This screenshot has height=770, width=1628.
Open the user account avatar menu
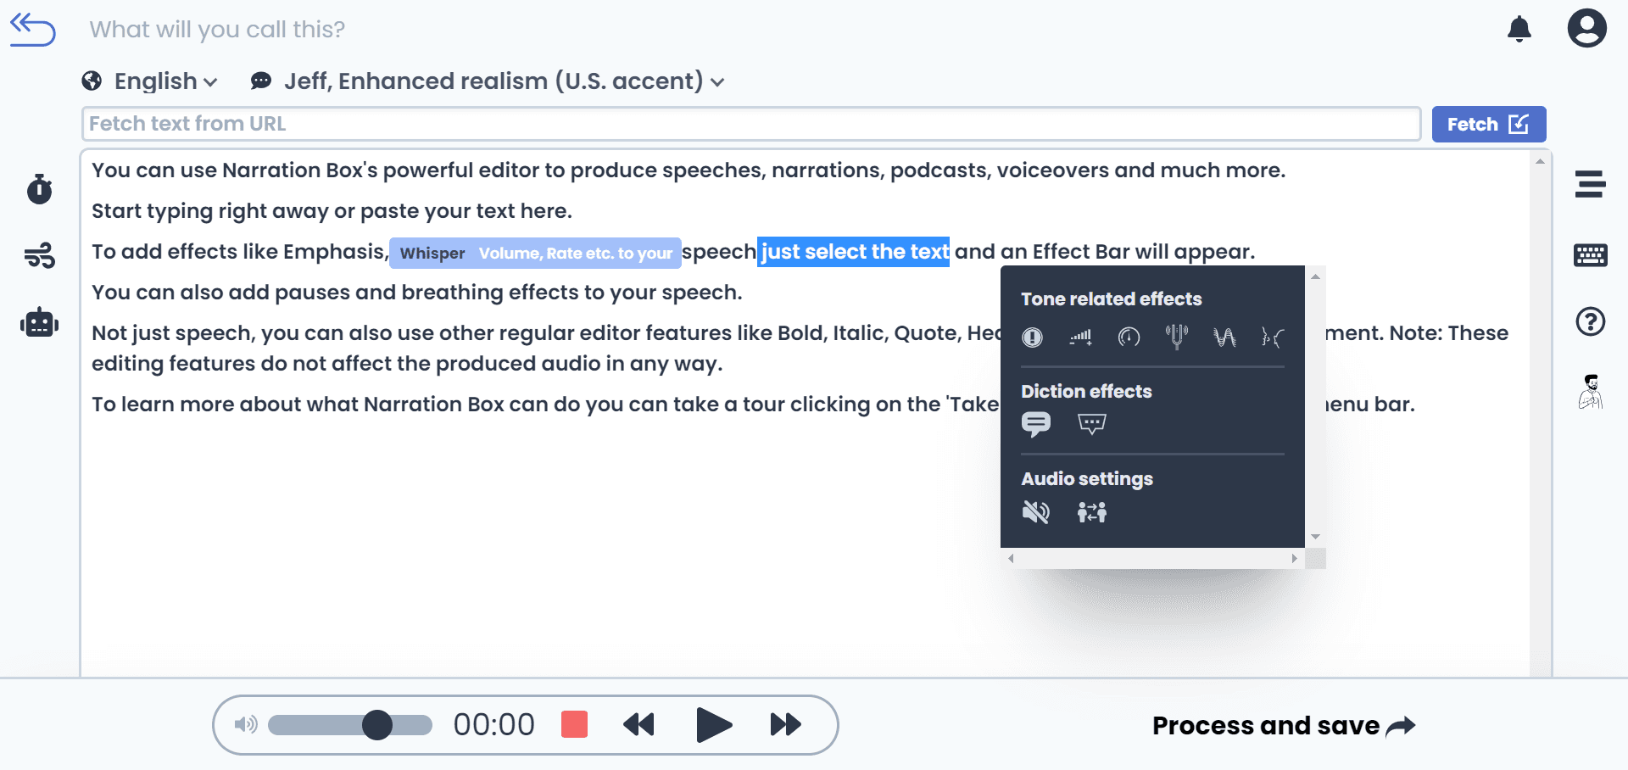[1587, 28]
